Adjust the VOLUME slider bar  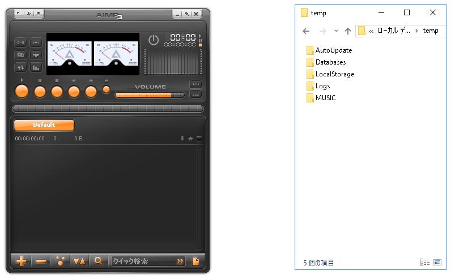(x=150, y=95)
